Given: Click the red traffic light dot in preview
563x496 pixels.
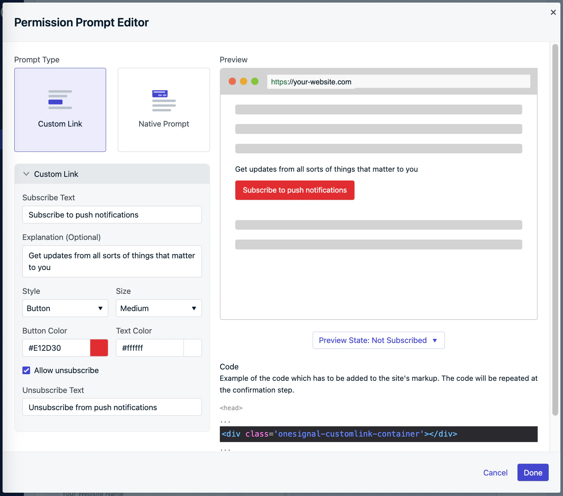Looking at the screenshot, I should 232,81.
